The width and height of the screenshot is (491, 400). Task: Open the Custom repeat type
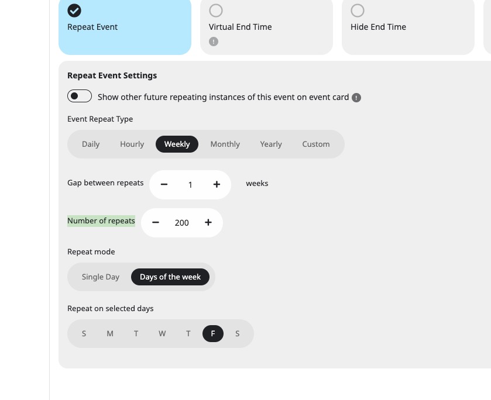pos(315,144)
